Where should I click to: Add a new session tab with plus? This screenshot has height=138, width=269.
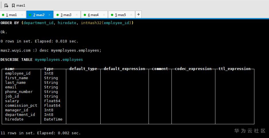(x=139, y=14)
